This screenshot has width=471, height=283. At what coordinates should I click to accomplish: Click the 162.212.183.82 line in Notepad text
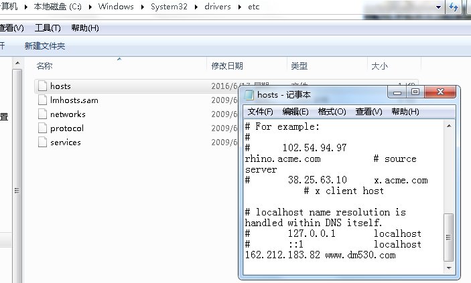[320, 255]
